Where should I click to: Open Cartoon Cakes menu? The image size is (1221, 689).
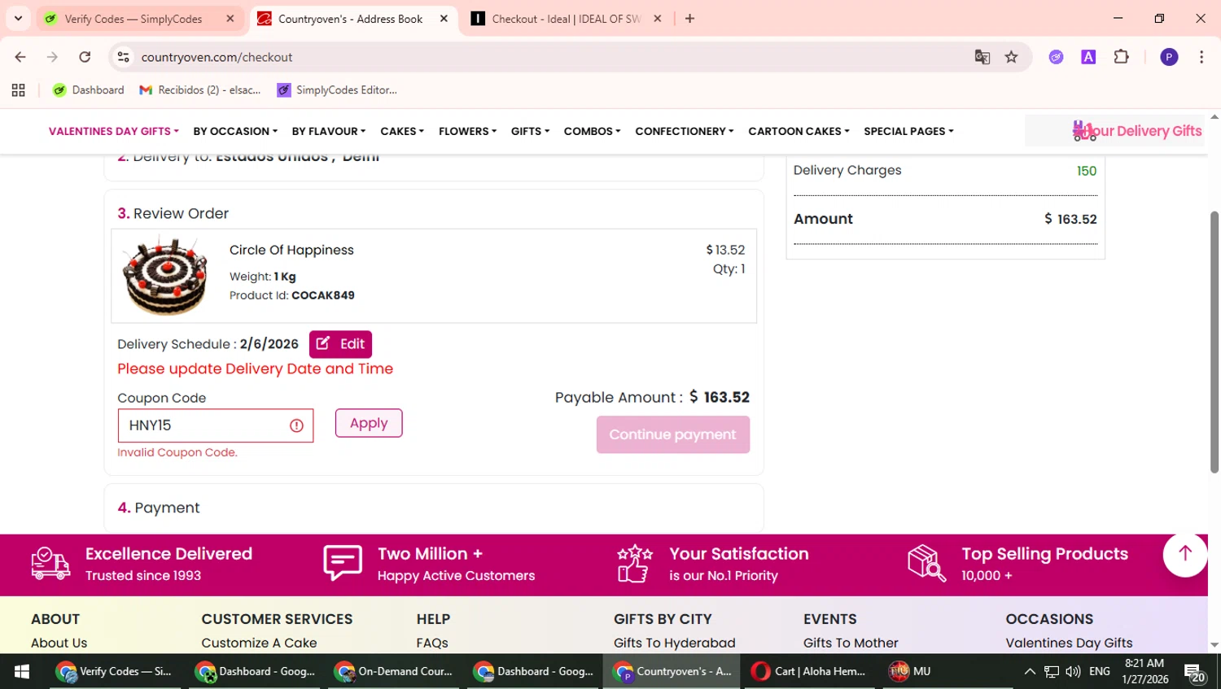[x=799, y=131]
